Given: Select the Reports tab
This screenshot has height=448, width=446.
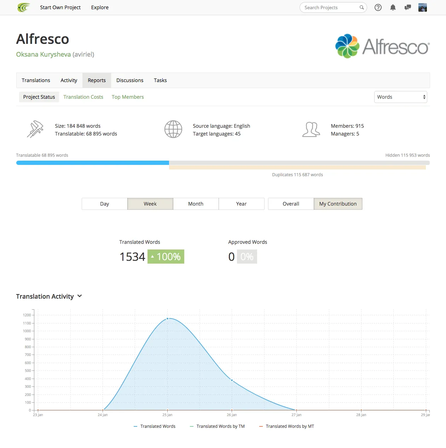Looking at the screenshot, I should [97, 80].
